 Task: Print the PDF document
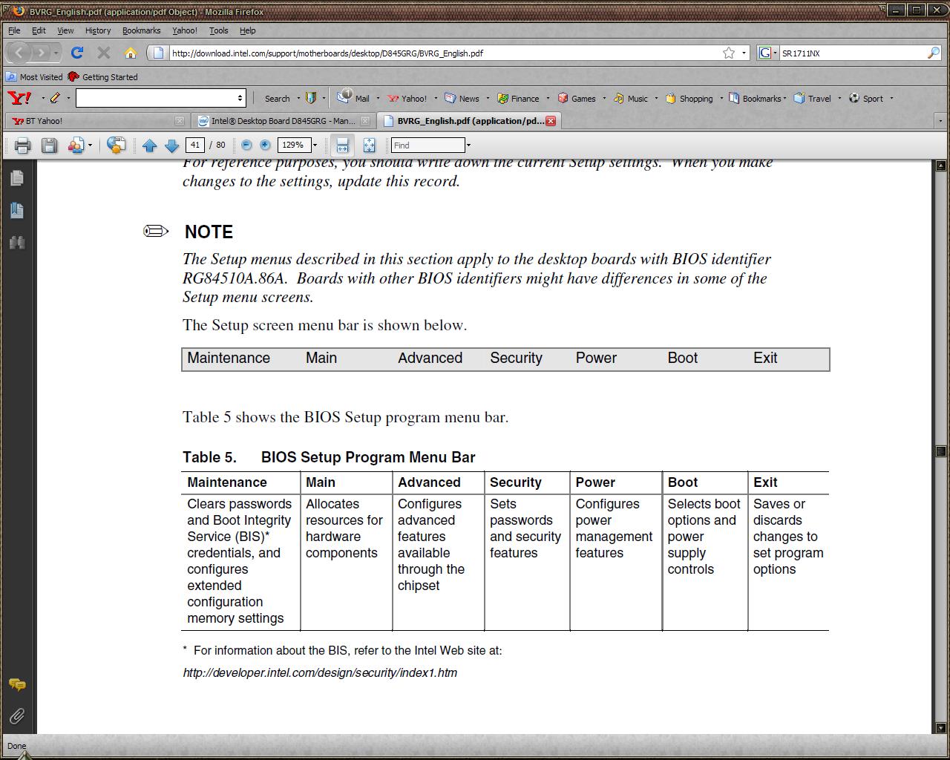tap(22, 145)
